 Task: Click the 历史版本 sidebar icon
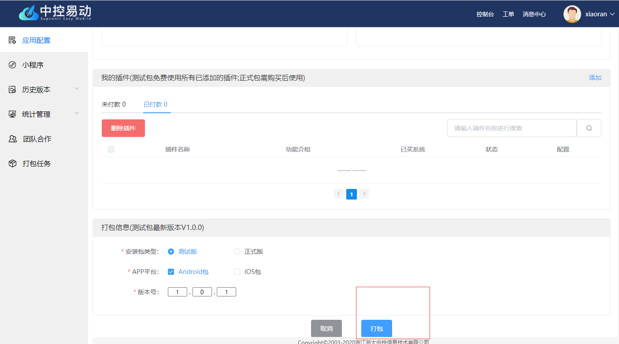12,89
